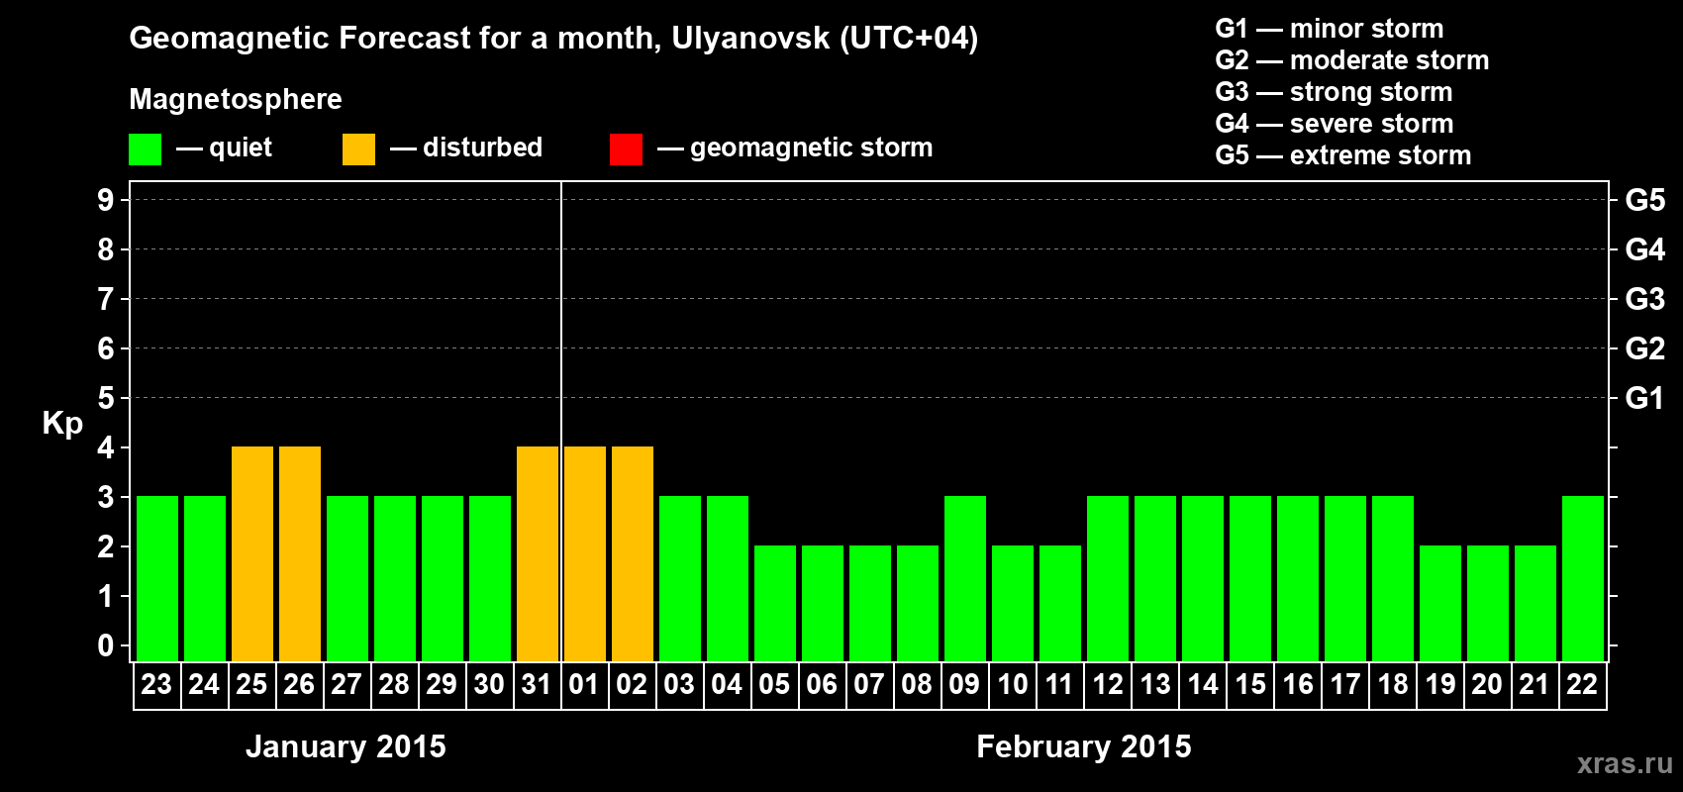Click the Kp value 7 on left axis
This screenshot has width=1683, height=792.
(106, 299)
